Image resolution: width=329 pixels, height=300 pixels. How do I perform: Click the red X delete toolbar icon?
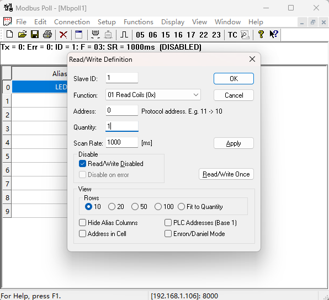[63, 35]
